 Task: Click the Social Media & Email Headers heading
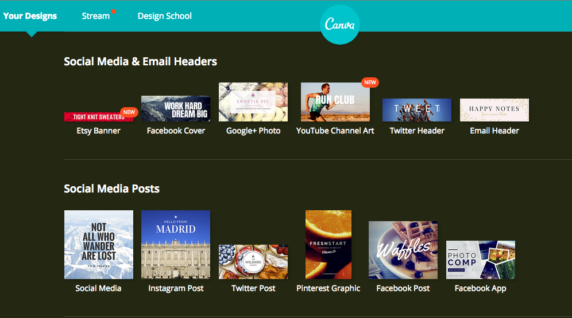(141, 61)
